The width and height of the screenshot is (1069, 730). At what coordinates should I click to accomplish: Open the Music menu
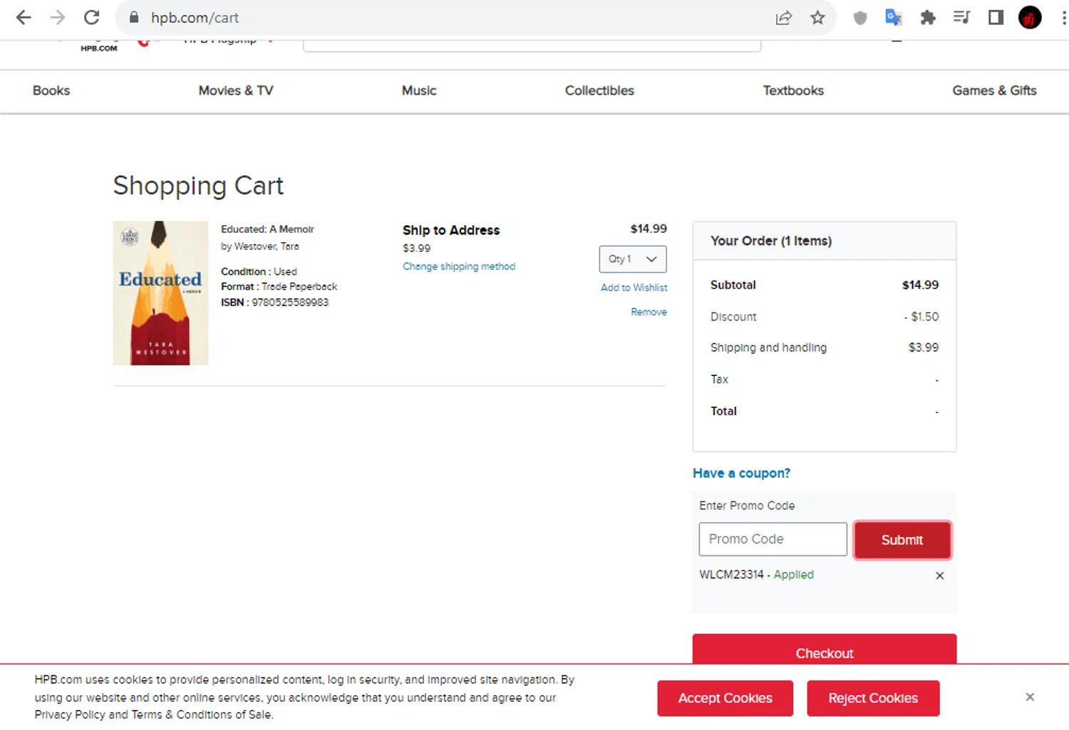point(419,90)
